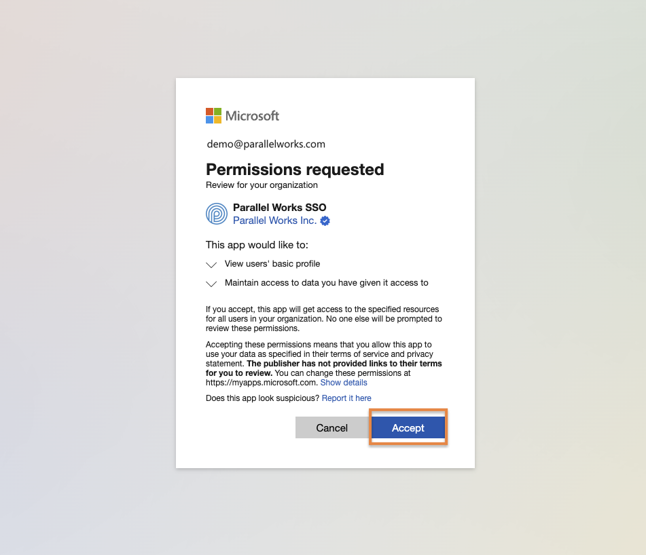Click the Permissions requested heading
The height and width of the screenshot is (555, 646).
tap(295, 170)
